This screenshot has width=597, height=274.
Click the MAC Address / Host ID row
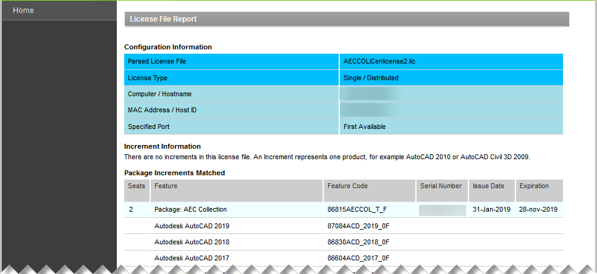[161, 110]
